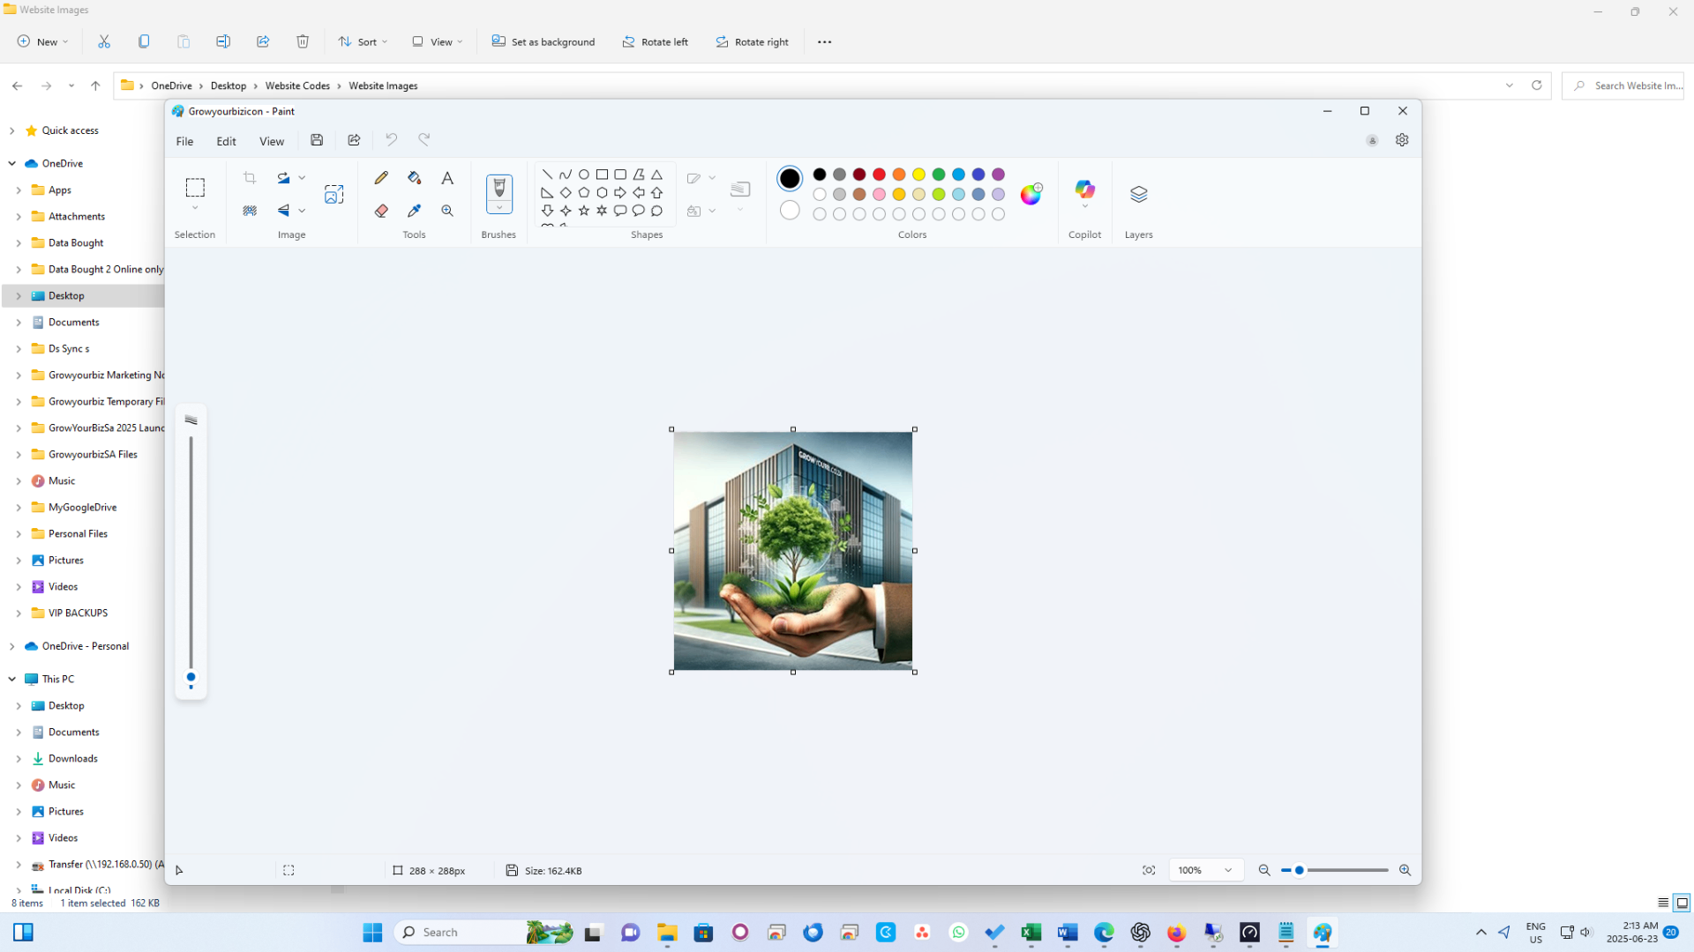Expand the Selection tool options arrow
Image resolution: width=1694 pixels, height=952 pixels.
click(195, 209)
